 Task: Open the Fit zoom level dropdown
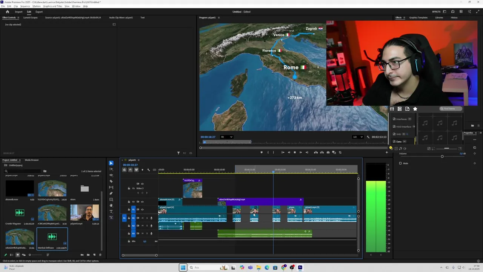[x=226, y=137]
